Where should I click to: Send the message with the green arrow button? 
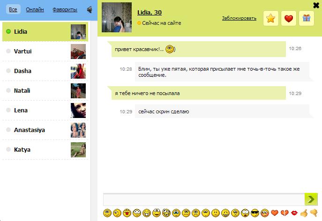[x=311, y=199]
